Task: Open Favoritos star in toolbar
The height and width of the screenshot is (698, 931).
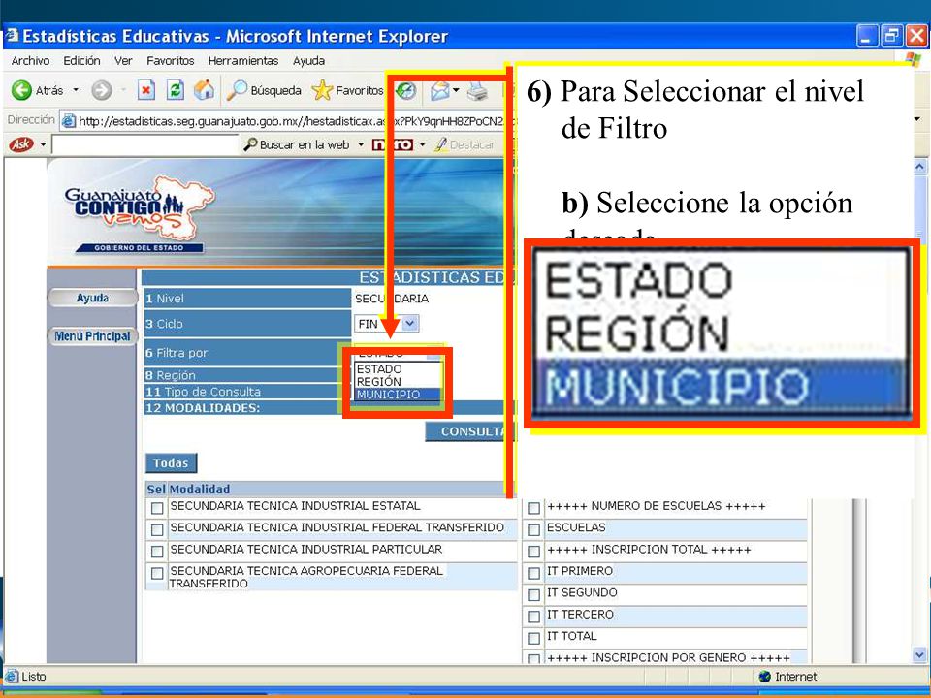Action: pos(322,90)
